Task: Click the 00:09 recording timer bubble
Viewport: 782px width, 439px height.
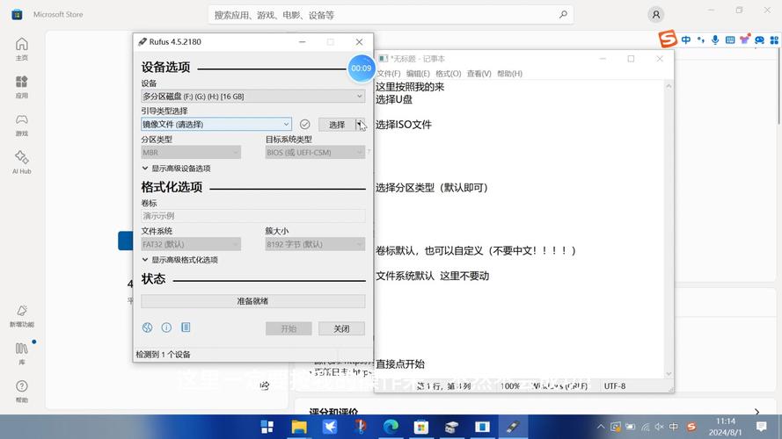Action: coord(361,68)
